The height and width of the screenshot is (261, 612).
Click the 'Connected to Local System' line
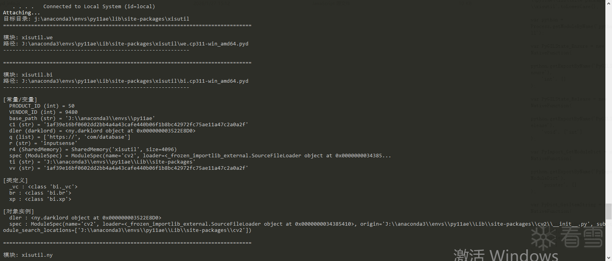click(x=99, y=7)
